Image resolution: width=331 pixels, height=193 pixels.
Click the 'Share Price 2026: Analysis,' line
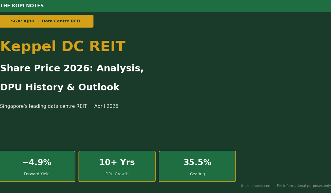point(72,68)
